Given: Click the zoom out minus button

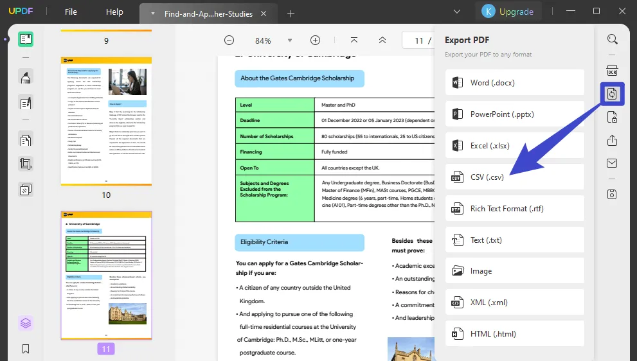Looking at the screenshot, I should point(229,40).
